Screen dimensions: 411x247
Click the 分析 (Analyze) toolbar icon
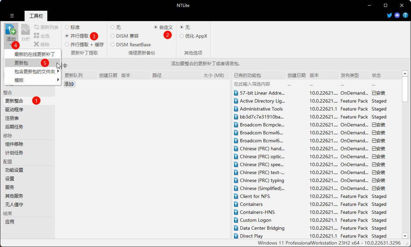pos(26,29)
